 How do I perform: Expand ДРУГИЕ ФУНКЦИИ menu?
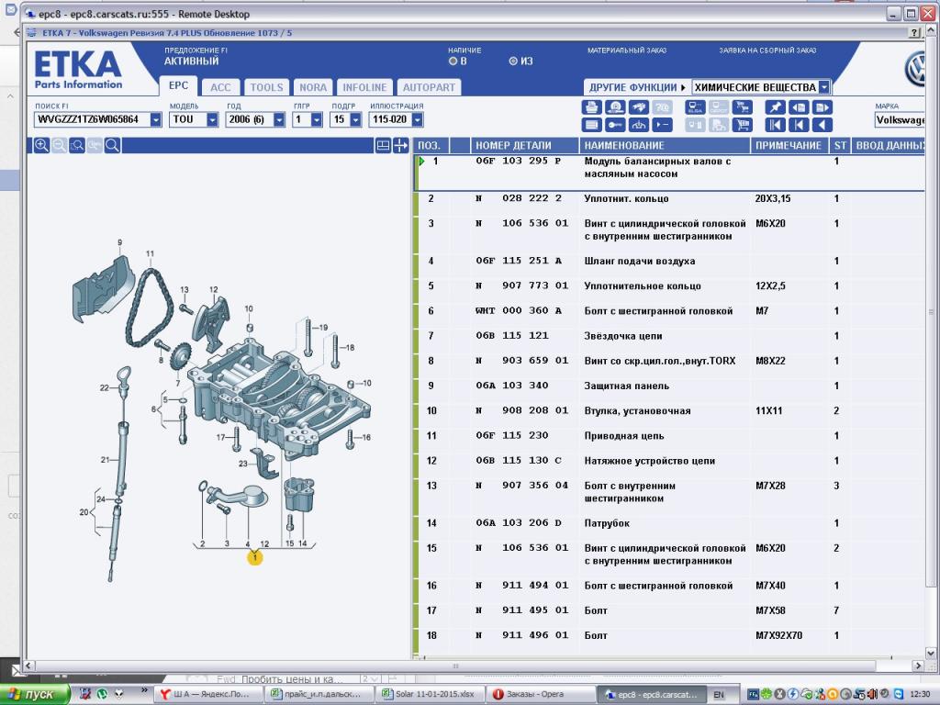point(637,87)
